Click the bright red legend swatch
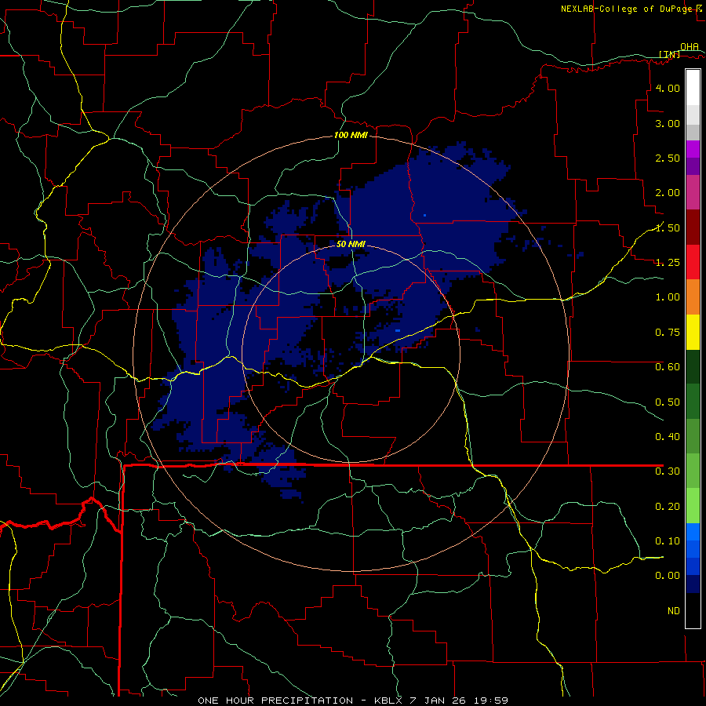Image resolution: width=706 pixels, height=706 pixels. pos(693,262)
